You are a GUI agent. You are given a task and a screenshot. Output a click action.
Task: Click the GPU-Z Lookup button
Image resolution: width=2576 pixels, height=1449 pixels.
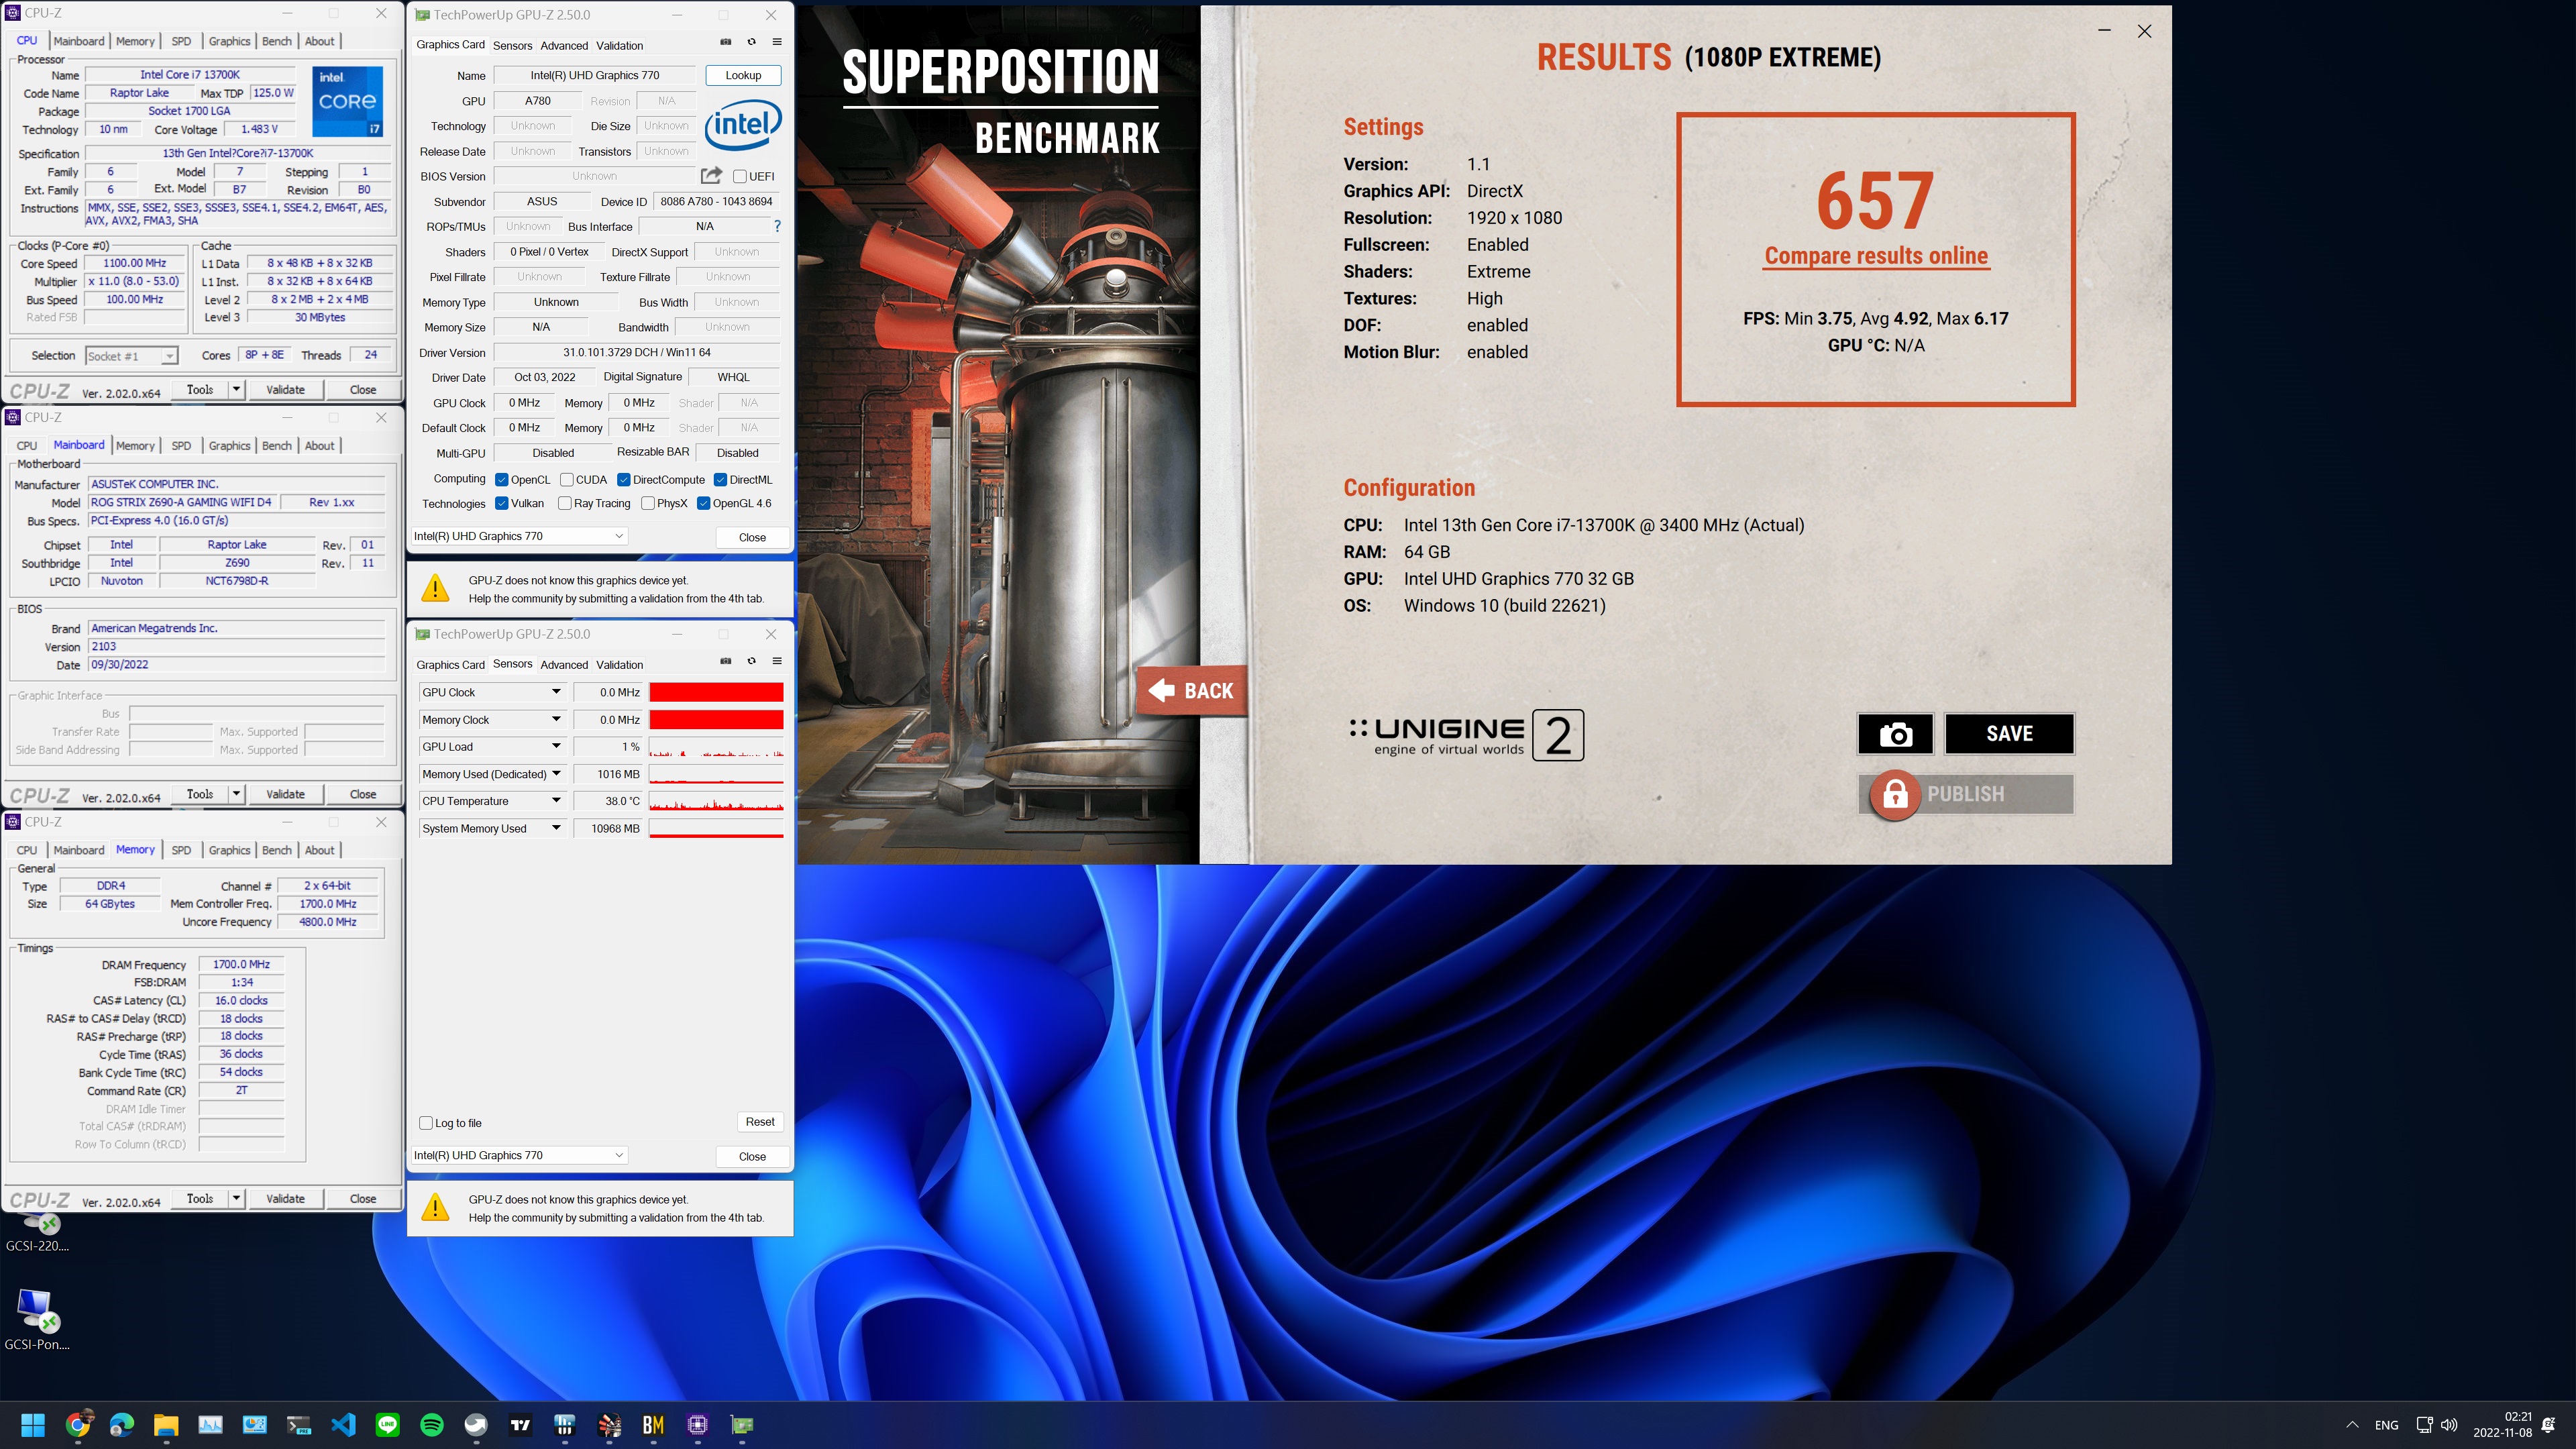(x=743, y=75)
